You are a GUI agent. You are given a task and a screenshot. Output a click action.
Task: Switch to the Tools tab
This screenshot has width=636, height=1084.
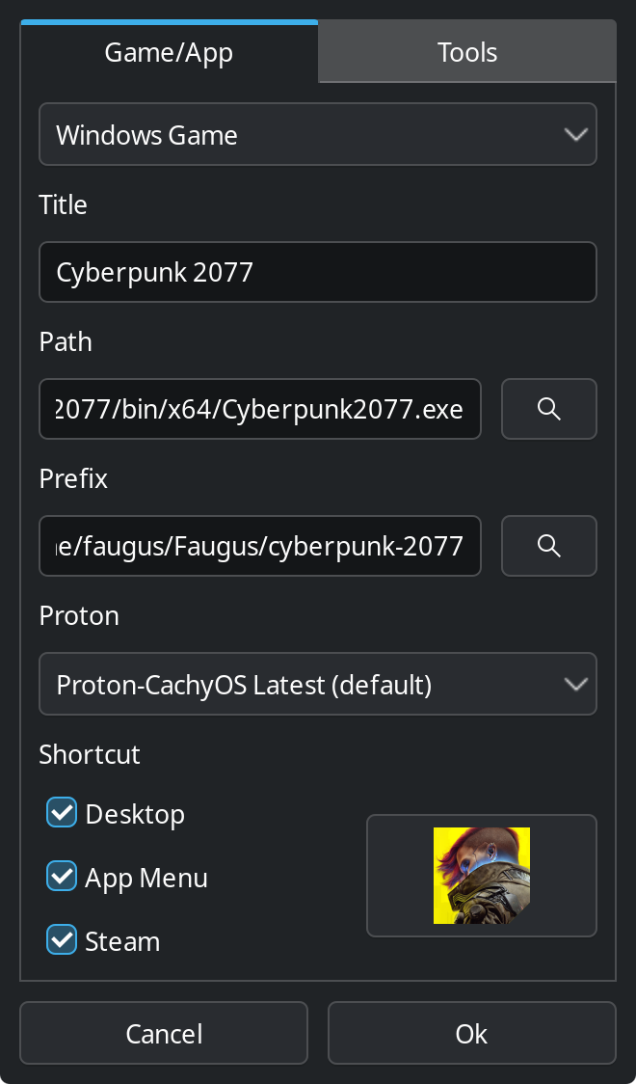coord(467,52)
